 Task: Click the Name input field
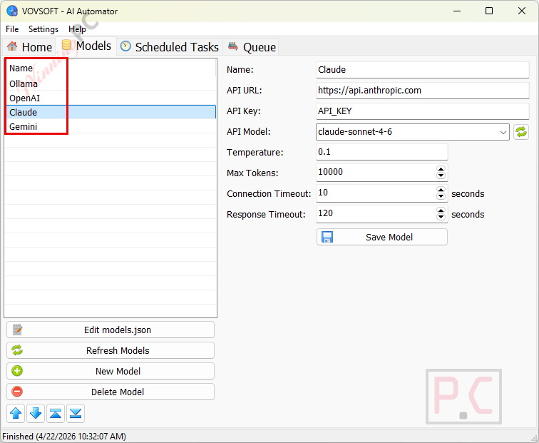coord(423,70)
